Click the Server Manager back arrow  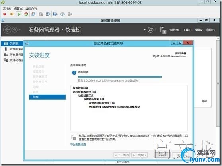pos(7,30)
